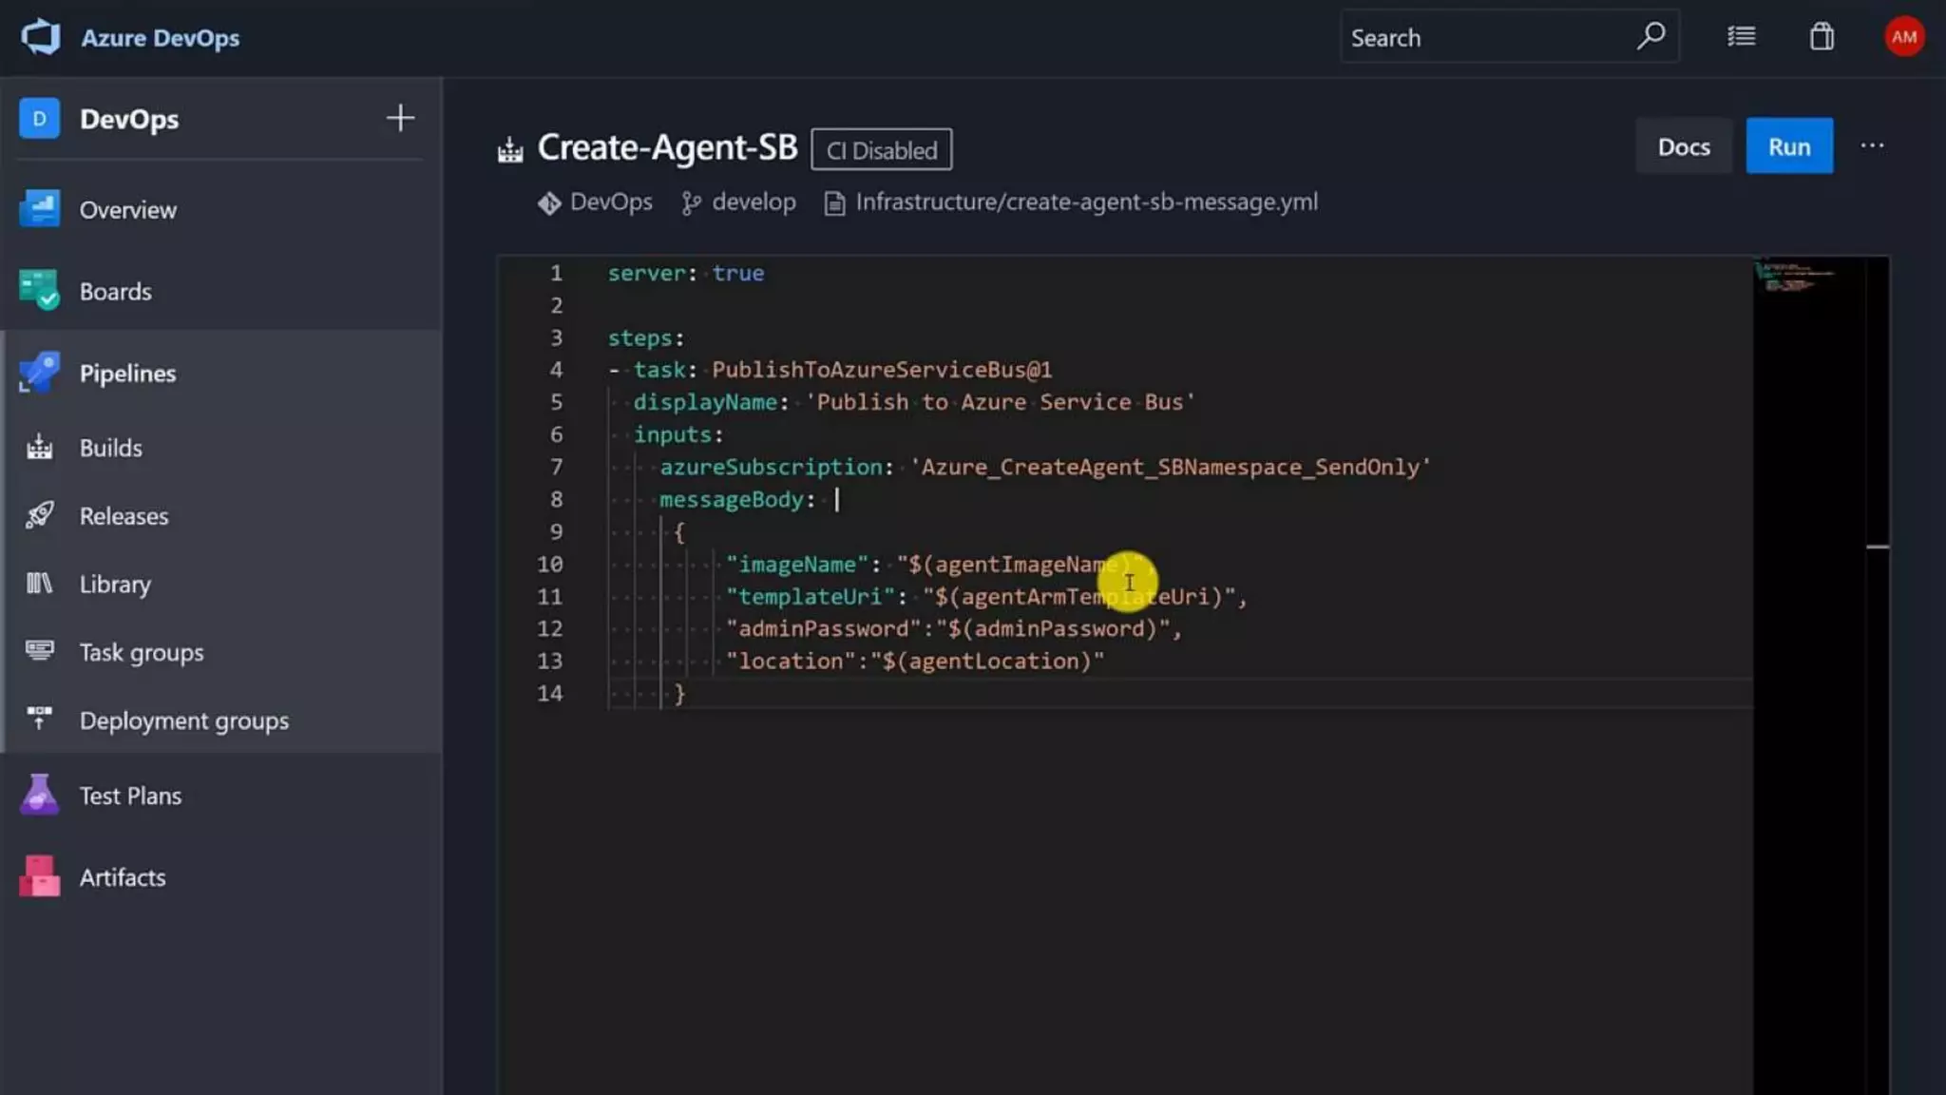Screen dimensions: 1946x1095
Task: Click the plus button beside DevOps
Action: pos(400,118)
